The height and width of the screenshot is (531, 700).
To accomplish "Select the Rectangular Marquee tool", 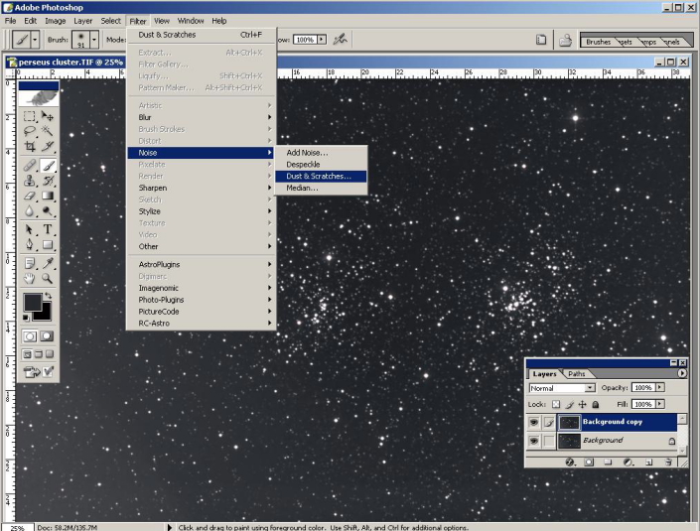I will [x=30, y=116].
